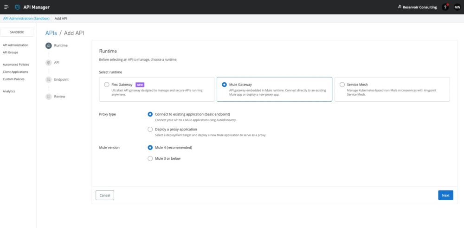Select Mule 3 or below version

[x=150, y=158]
